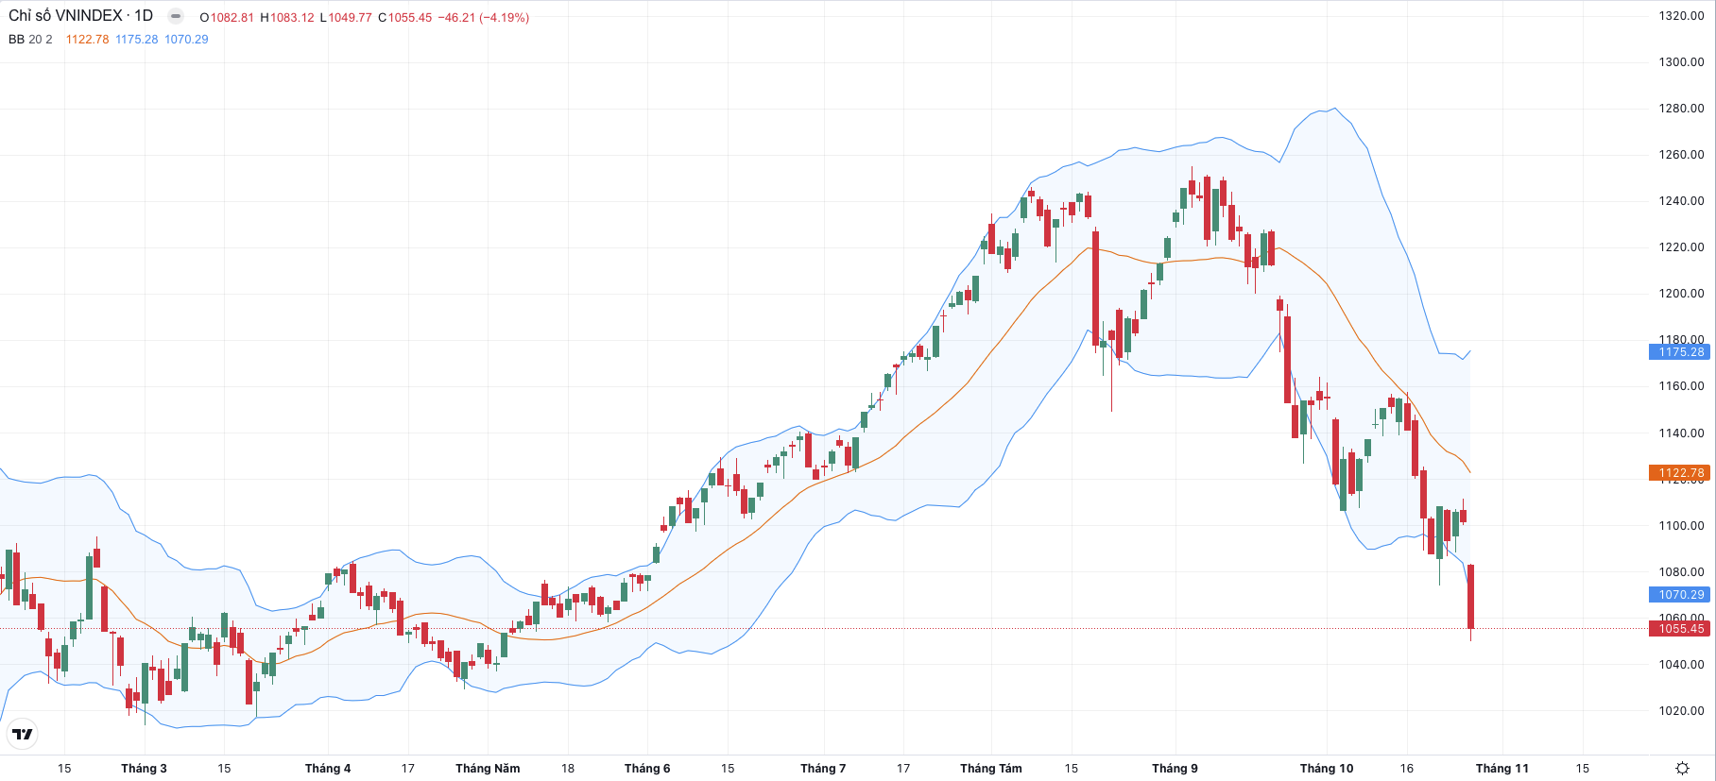Click the Tháng 3 time axis label

[x=144, y=768]
